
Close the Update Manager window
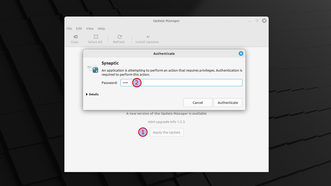pos(264,21)
